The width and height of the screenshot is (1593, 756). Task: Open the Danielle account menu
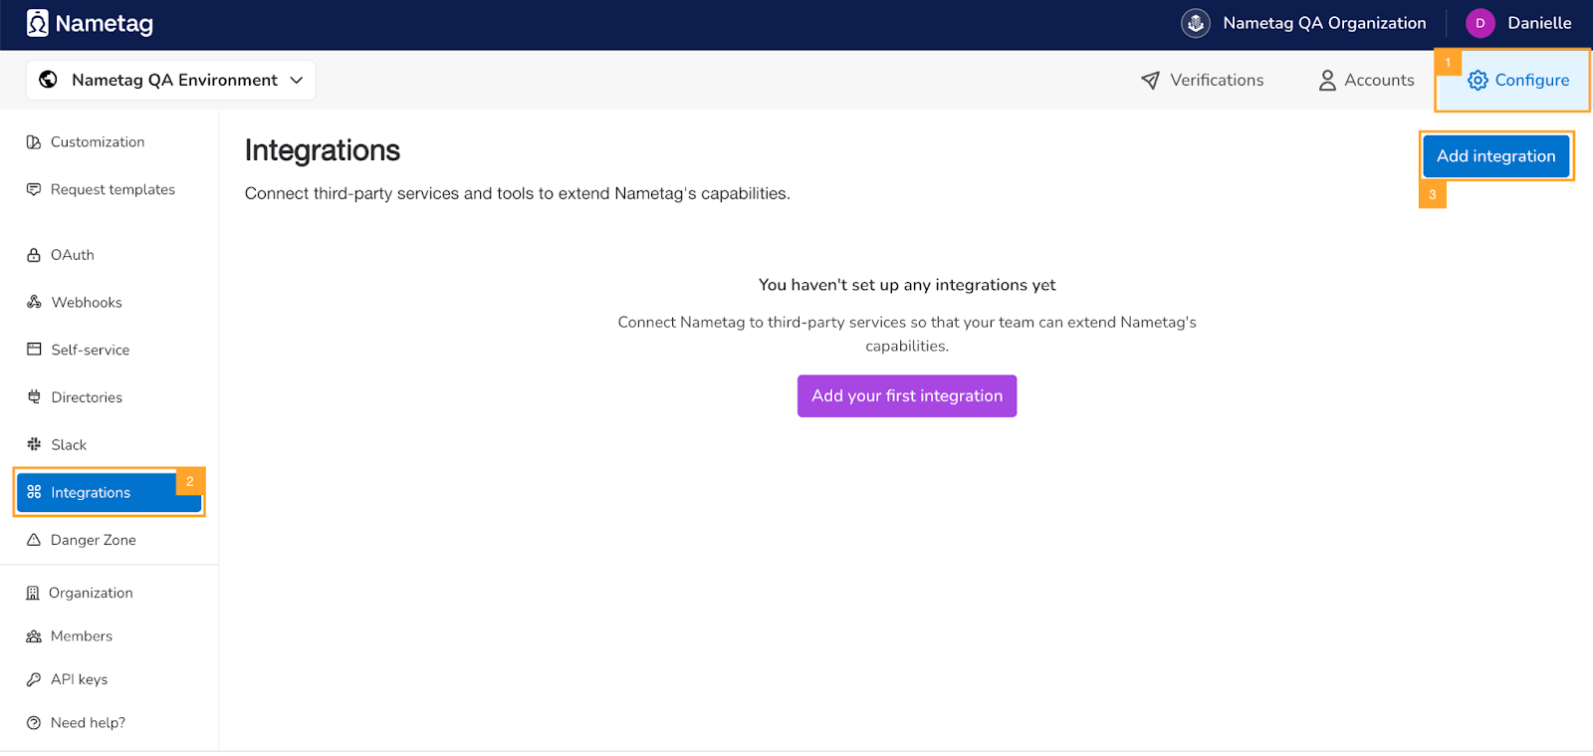pos(1538,23)
